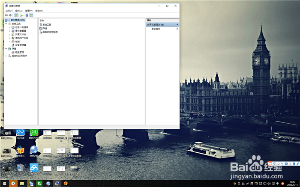300x187 pixels.
Task: Click the Sogou S icon in system tray
Action: click(282, 184)
